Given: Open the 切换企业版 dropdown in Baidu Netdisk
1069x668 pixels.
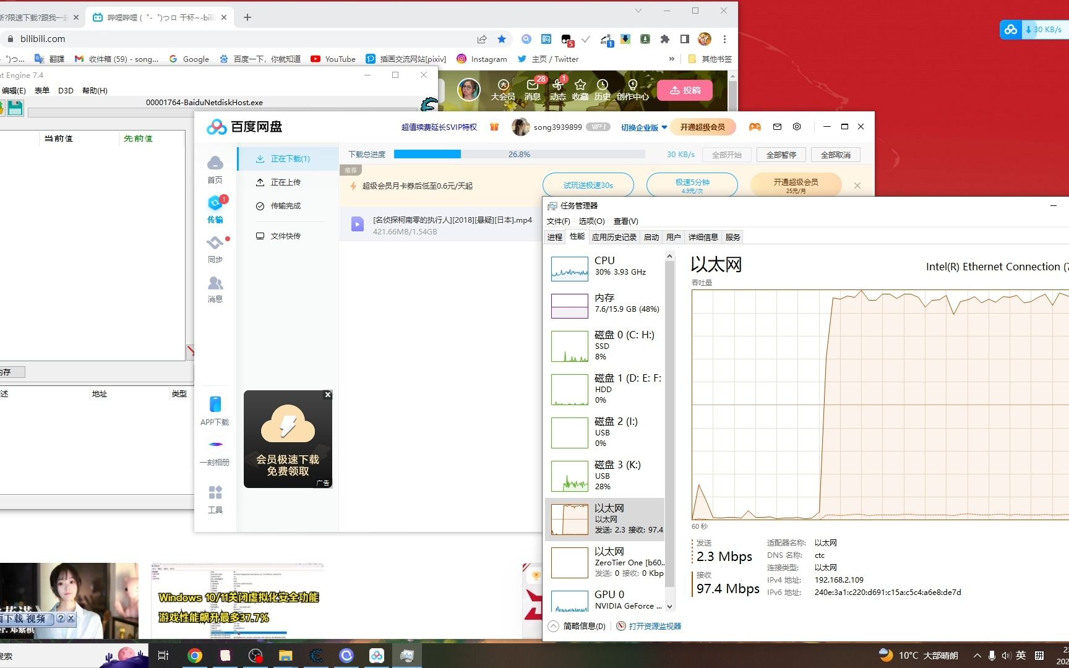Looking at the screenshot, I should pyautogui.click(x=642, y=127).
